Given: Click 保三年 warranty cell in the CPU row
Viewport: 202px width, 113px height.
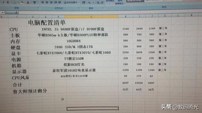Looking at the screenshot, I should [x=163, y=28].
